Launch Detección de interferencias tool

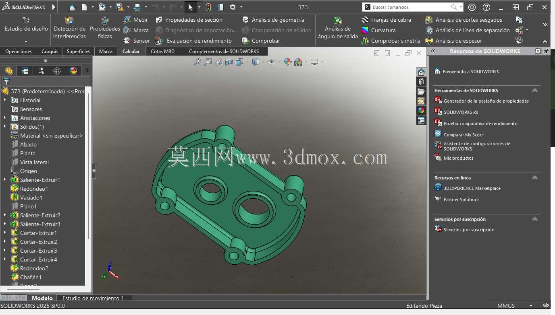pyautogui.click(x=69, y=28)
